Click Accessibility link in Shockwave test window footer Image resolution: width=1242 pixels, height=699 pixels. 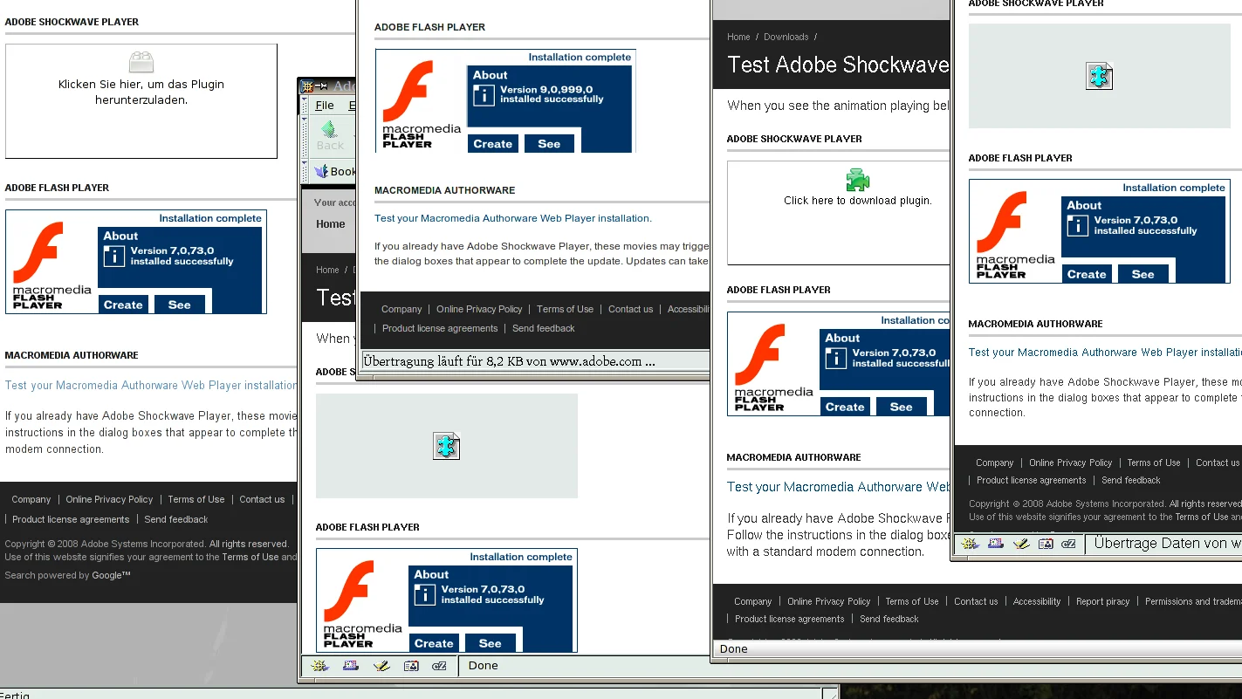(x=1037, y=601)
